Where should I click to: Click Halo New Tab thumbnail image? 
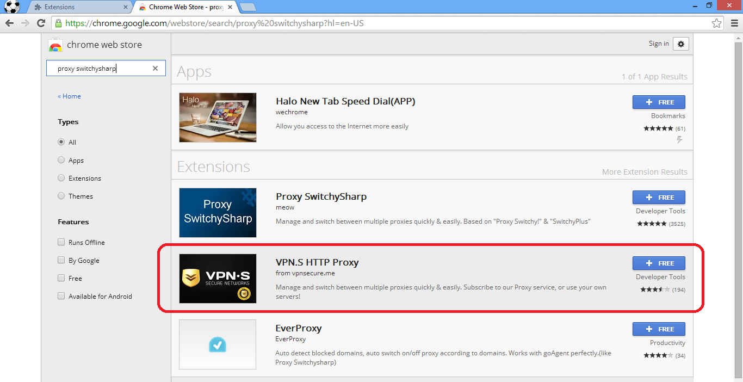click(218, 118)
